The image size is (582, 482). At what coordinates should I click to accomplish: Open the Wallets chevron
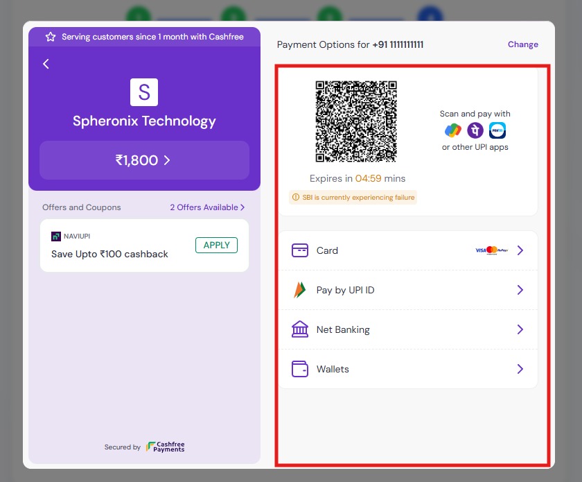[520, 369]
